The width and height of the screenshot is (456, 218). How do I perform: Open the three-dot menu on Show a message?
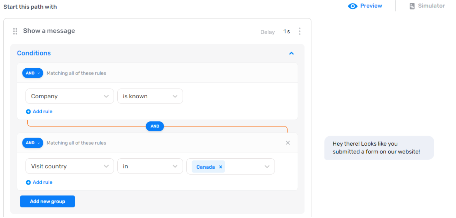click(x=299, y=31)
